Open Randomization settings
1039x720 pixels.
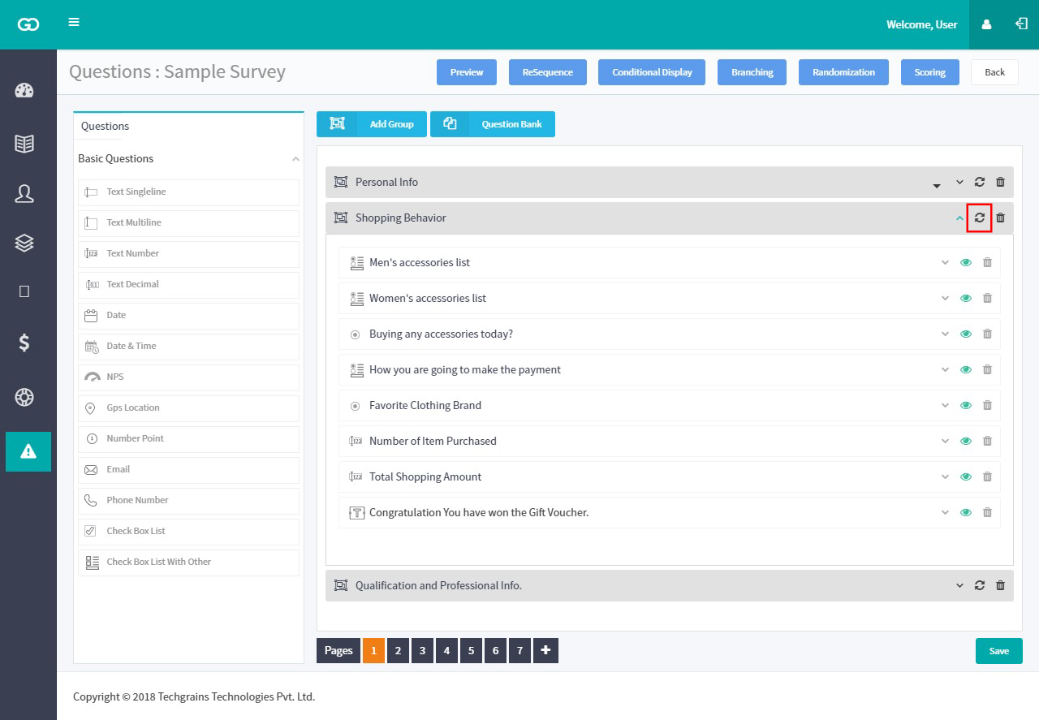click(843, 72)
